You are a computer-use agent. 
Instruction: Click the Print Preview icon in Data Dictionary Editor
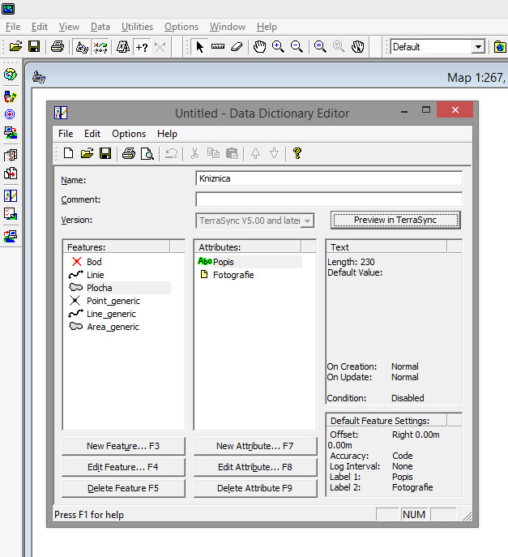point(147,153)
